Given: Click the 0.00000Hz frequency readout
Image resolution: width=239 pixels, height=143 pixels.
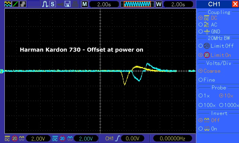Looking at the screenshot, I should tap(172, 139).
